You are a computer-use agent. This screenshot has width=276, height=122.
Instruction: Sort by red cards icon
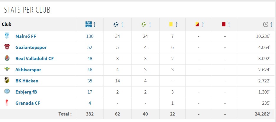click(224, 24)
